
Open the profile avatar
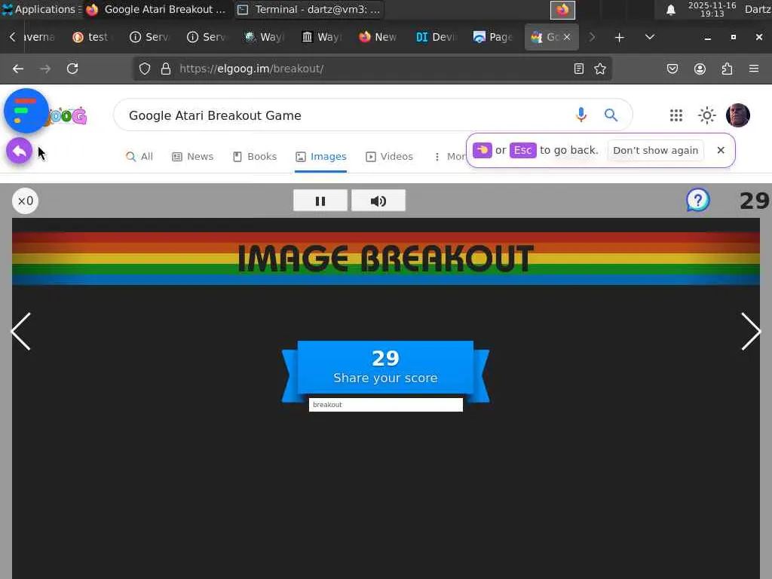[x=737, y=115]
